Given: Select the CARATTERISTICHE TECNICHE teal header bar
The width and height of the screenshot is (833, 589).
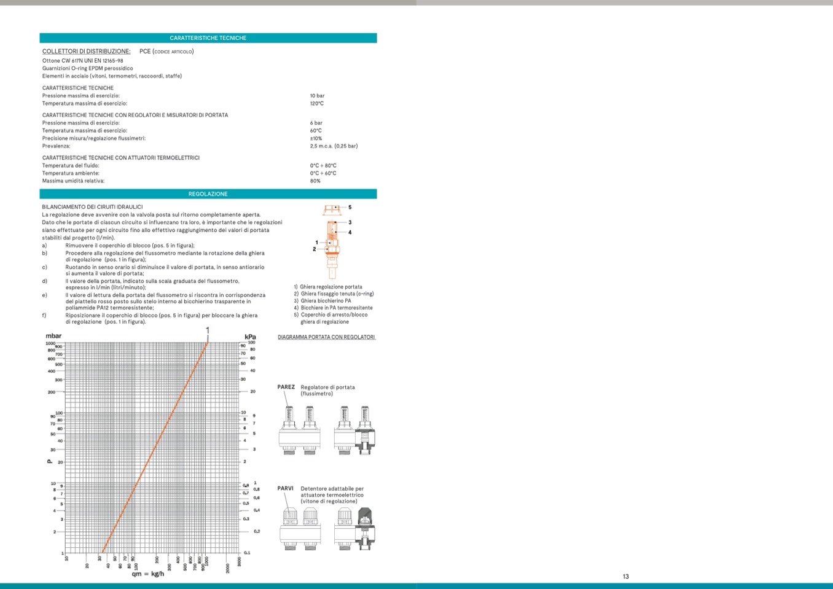Looking at the screenshot, I should [x=208, y=38].
